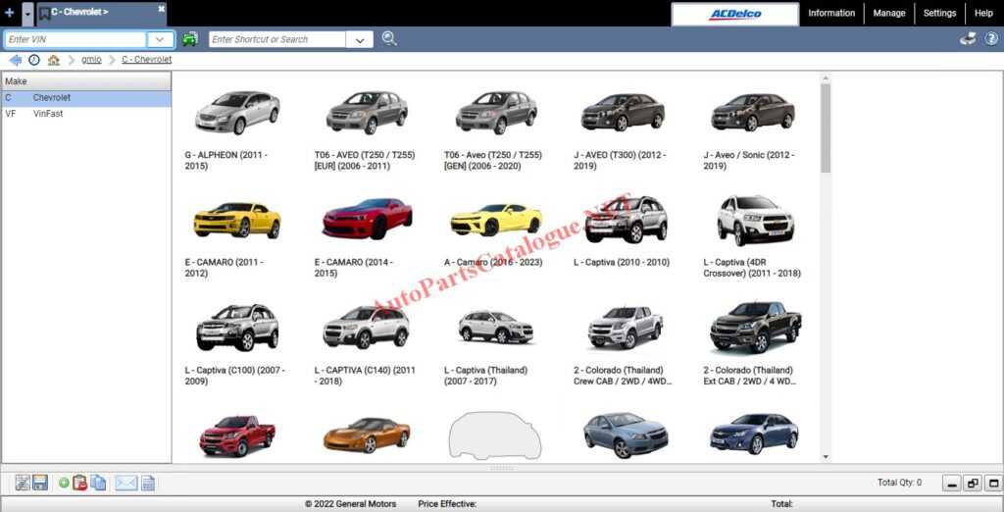Expand the VIN history dropdown
The width and height of the screenshot is (1004, 512).
pos(160,40)
